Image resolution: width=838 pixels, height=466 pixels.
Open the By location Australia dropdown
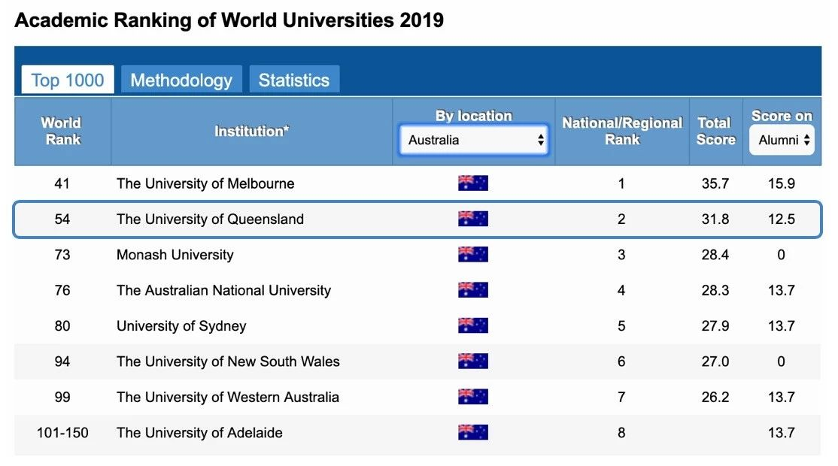(474, 140)
